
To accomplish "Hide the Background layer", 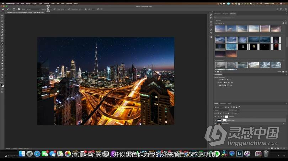I will point(215,123).
